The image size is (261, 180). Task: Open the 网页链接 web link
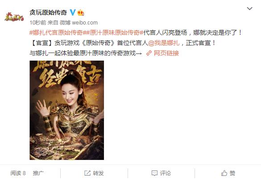pos(166,53)
